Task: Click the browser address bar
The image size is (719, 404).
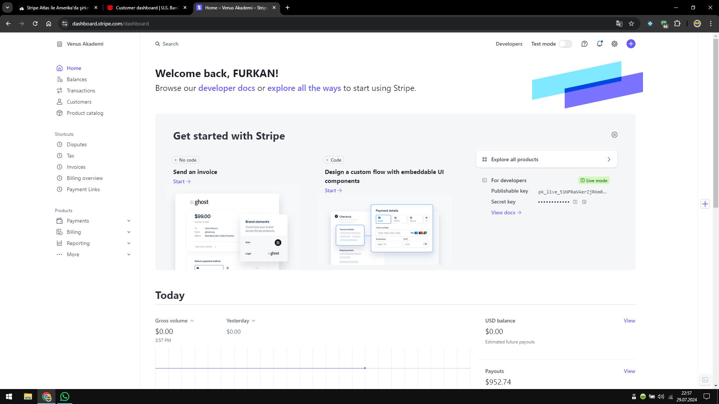Action: point(337,24)
